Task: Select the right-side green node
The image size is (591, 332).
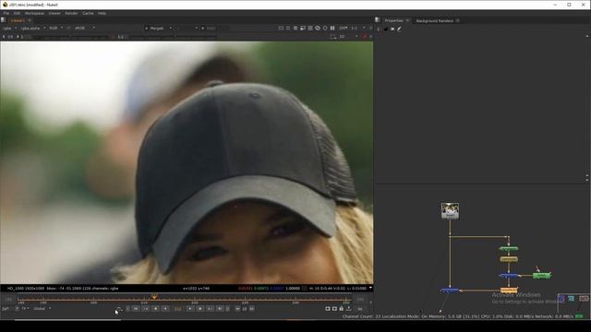Action: click(x=542, y=276)
